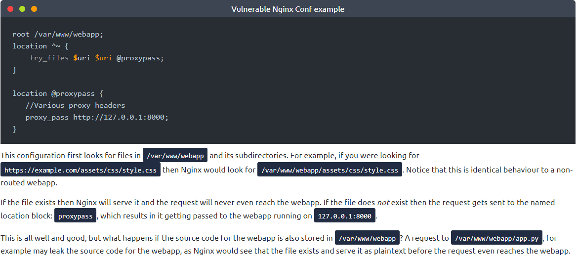Click the code line "location ^~ {"

coord(41,46)
